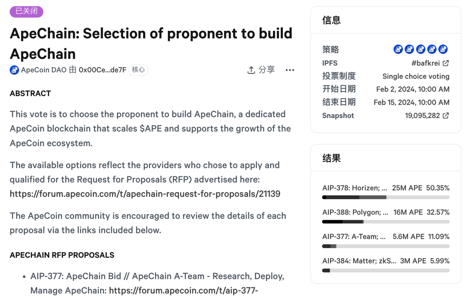Select the 核心 label badge
This screenshot has height=297, width=472.
pos(138,70)
